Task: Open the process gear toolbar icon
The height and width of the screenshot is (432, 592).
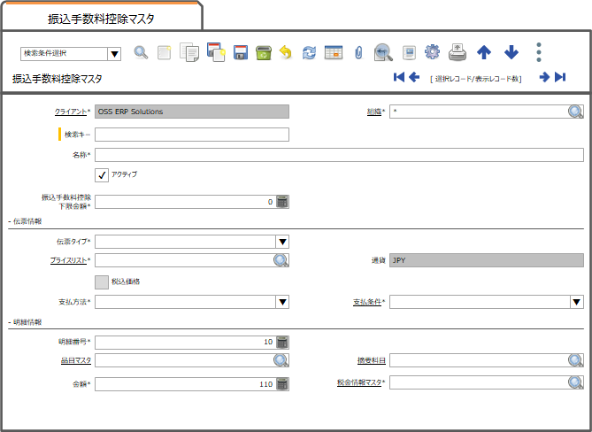Action: (x=433, y=52)
